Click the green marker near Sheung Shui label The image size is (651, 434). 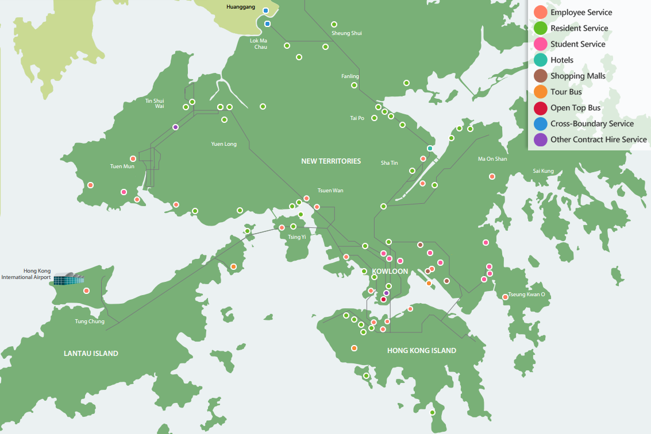pyautogui.click(x=334, y=24)
